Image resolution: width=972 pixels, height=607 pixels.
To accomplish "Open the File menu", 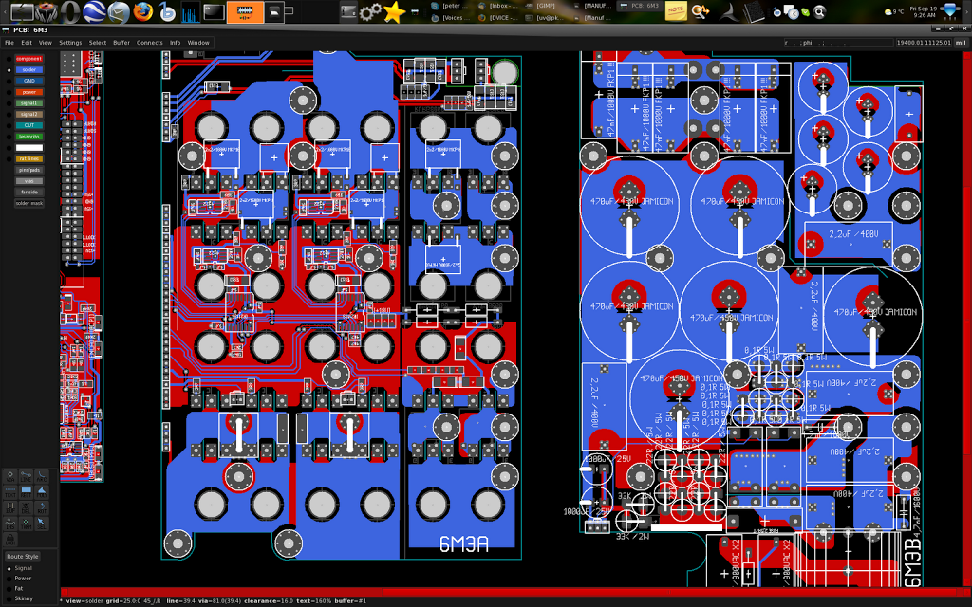I will 9,43.
